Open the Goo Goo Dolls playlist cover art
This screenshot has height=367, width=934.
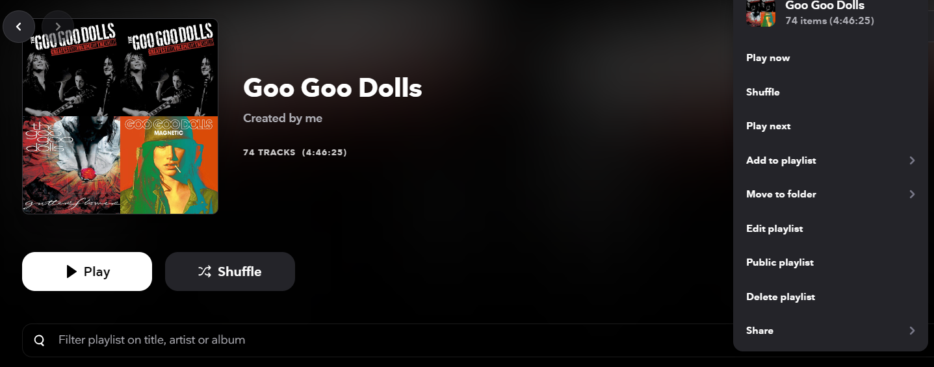(x=120, y=116)
